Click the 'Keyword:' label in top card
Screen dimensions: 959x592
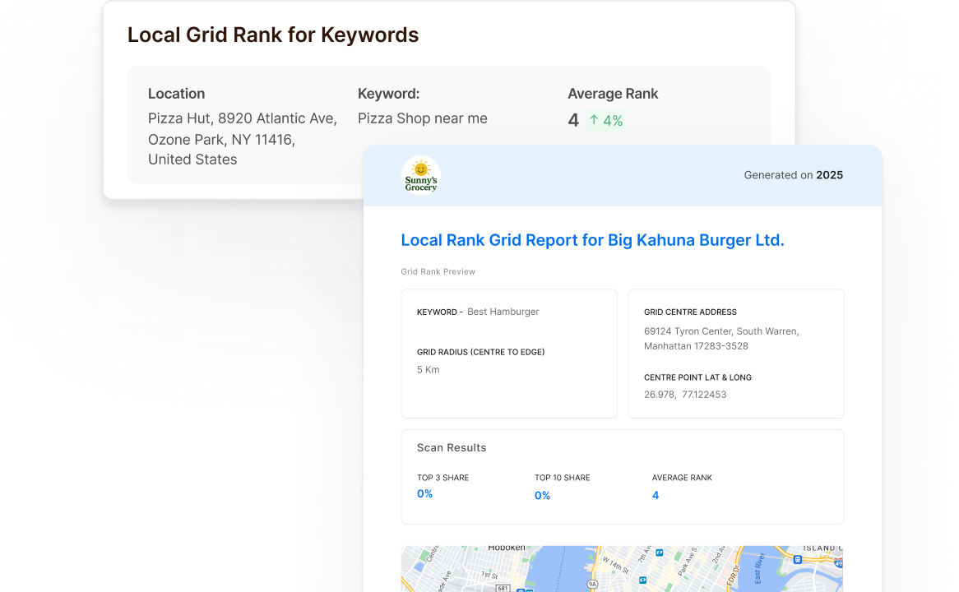[388, 94]
